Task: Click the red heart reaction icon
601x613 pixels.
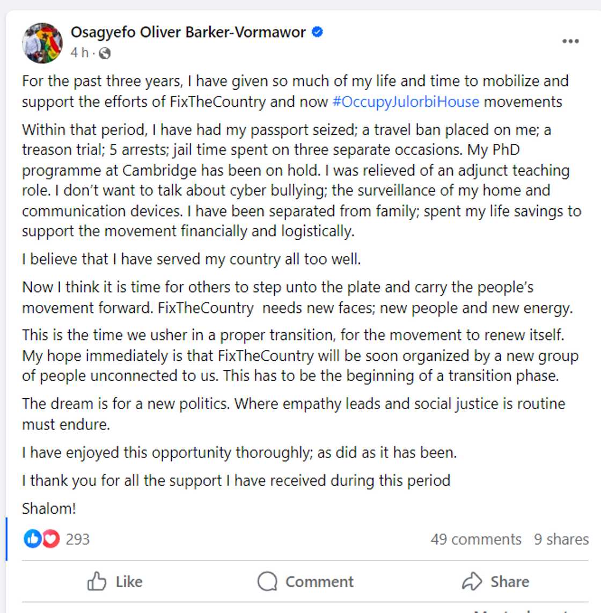Action: point(50,539)
